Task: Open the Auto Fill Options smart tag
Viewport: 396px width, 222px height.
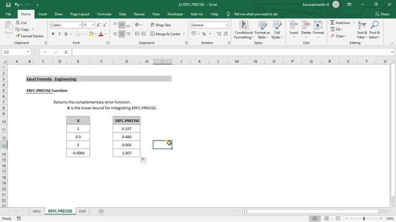Action: click(x=144, y=160)
